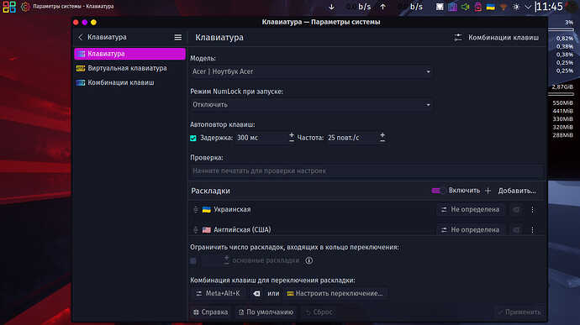Toggle the Автоповтор клавиш checkbox
The height and width of the screenshot is (325, 580).
193,138
